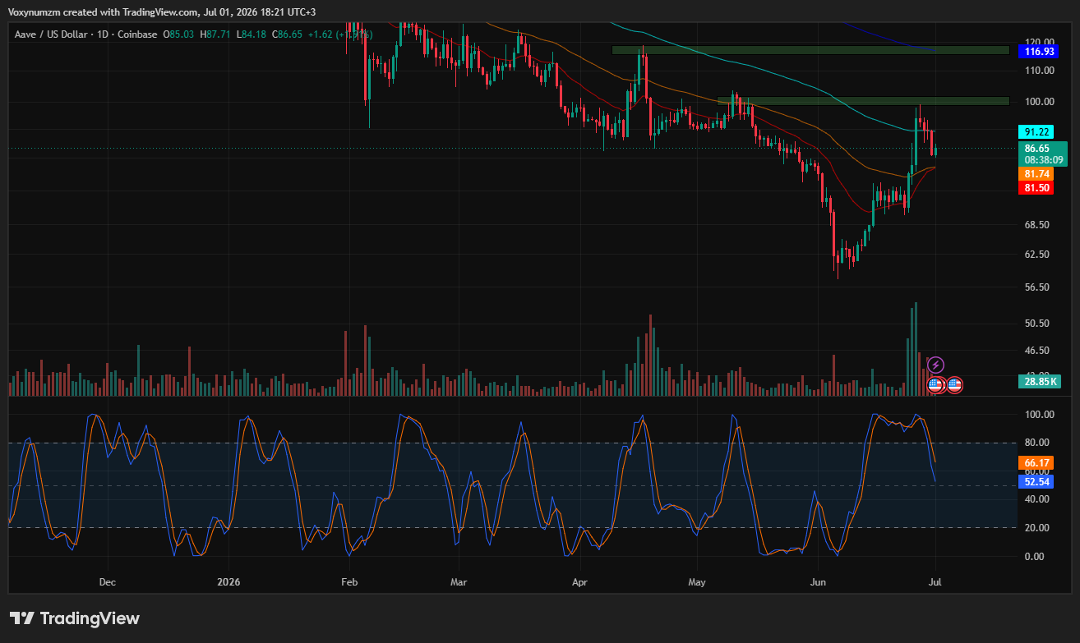
Task: Click the green 86.65 current price axis label
Action: [1036, 149]
